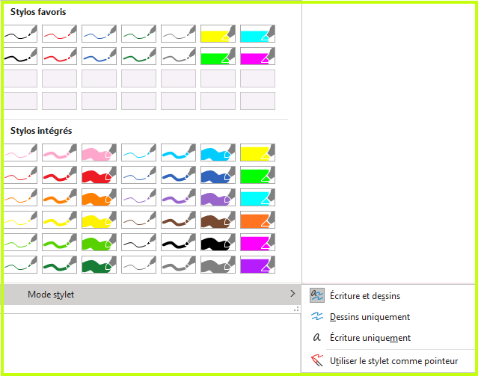
Task: Select medium light-blue pen in Stylos intégrés
Action: [178, 152]
